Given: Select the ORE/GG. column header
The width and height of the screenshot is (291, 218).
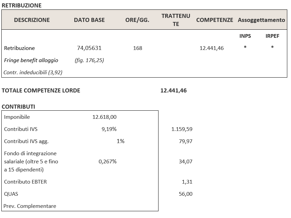Looking at the screenshot, I should (x=137, y=20).
